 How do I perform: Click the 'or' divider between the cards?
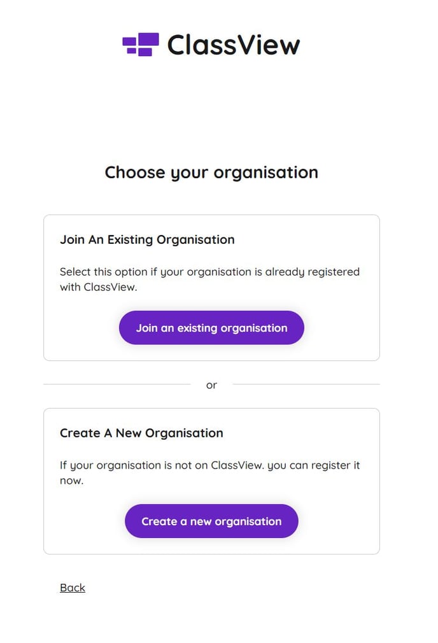click(211, 385)
